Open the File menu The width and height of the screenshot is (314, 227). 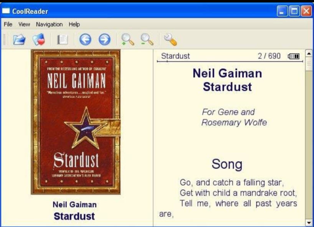8,24
